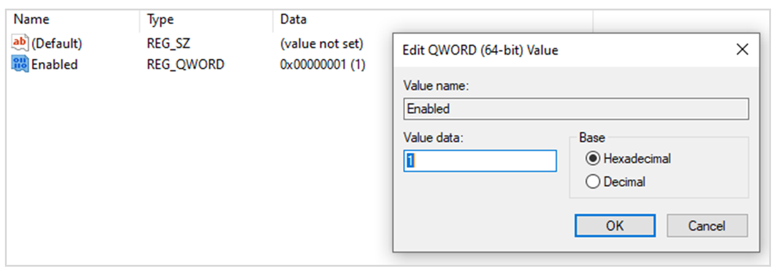Click the Type column header
779x271 pixels.
160,20
